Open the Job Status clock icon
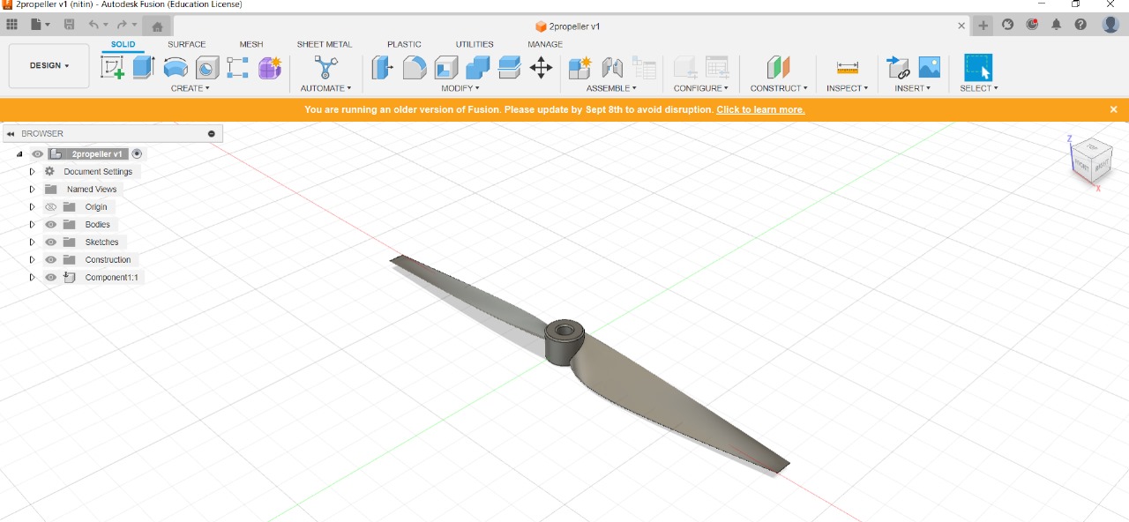This screenshot has height=522, width=1129. click(x=1032, y=25)
